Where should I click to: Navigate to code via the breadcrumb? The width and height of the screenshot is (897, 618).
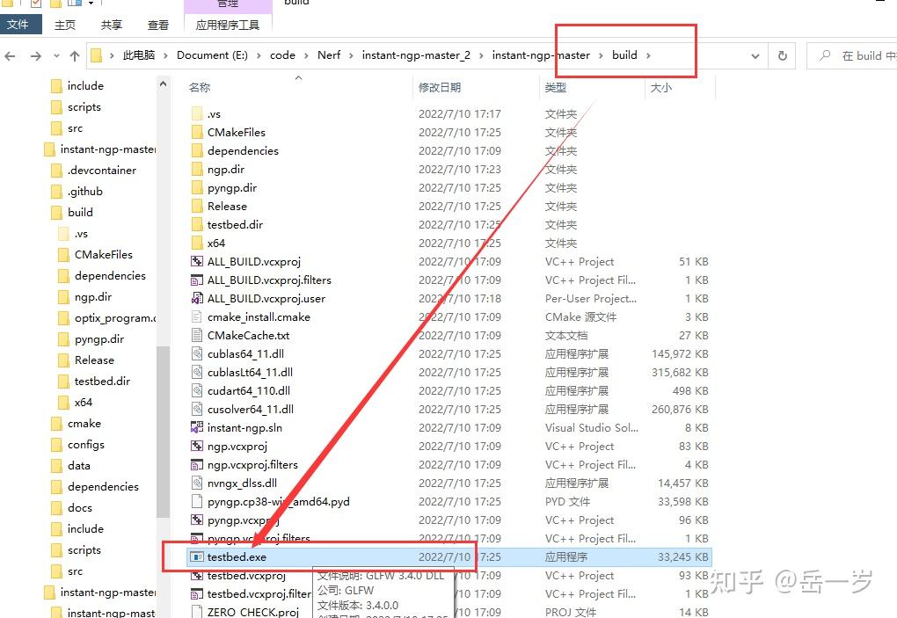[283, 55]
